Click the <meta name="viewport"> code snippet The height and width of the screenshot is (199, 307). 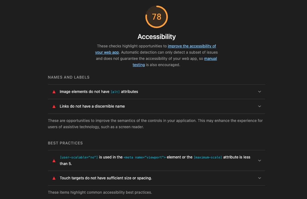pos(144,157)
